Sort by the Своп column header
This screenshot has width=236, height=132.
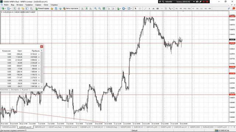[20, 51]
